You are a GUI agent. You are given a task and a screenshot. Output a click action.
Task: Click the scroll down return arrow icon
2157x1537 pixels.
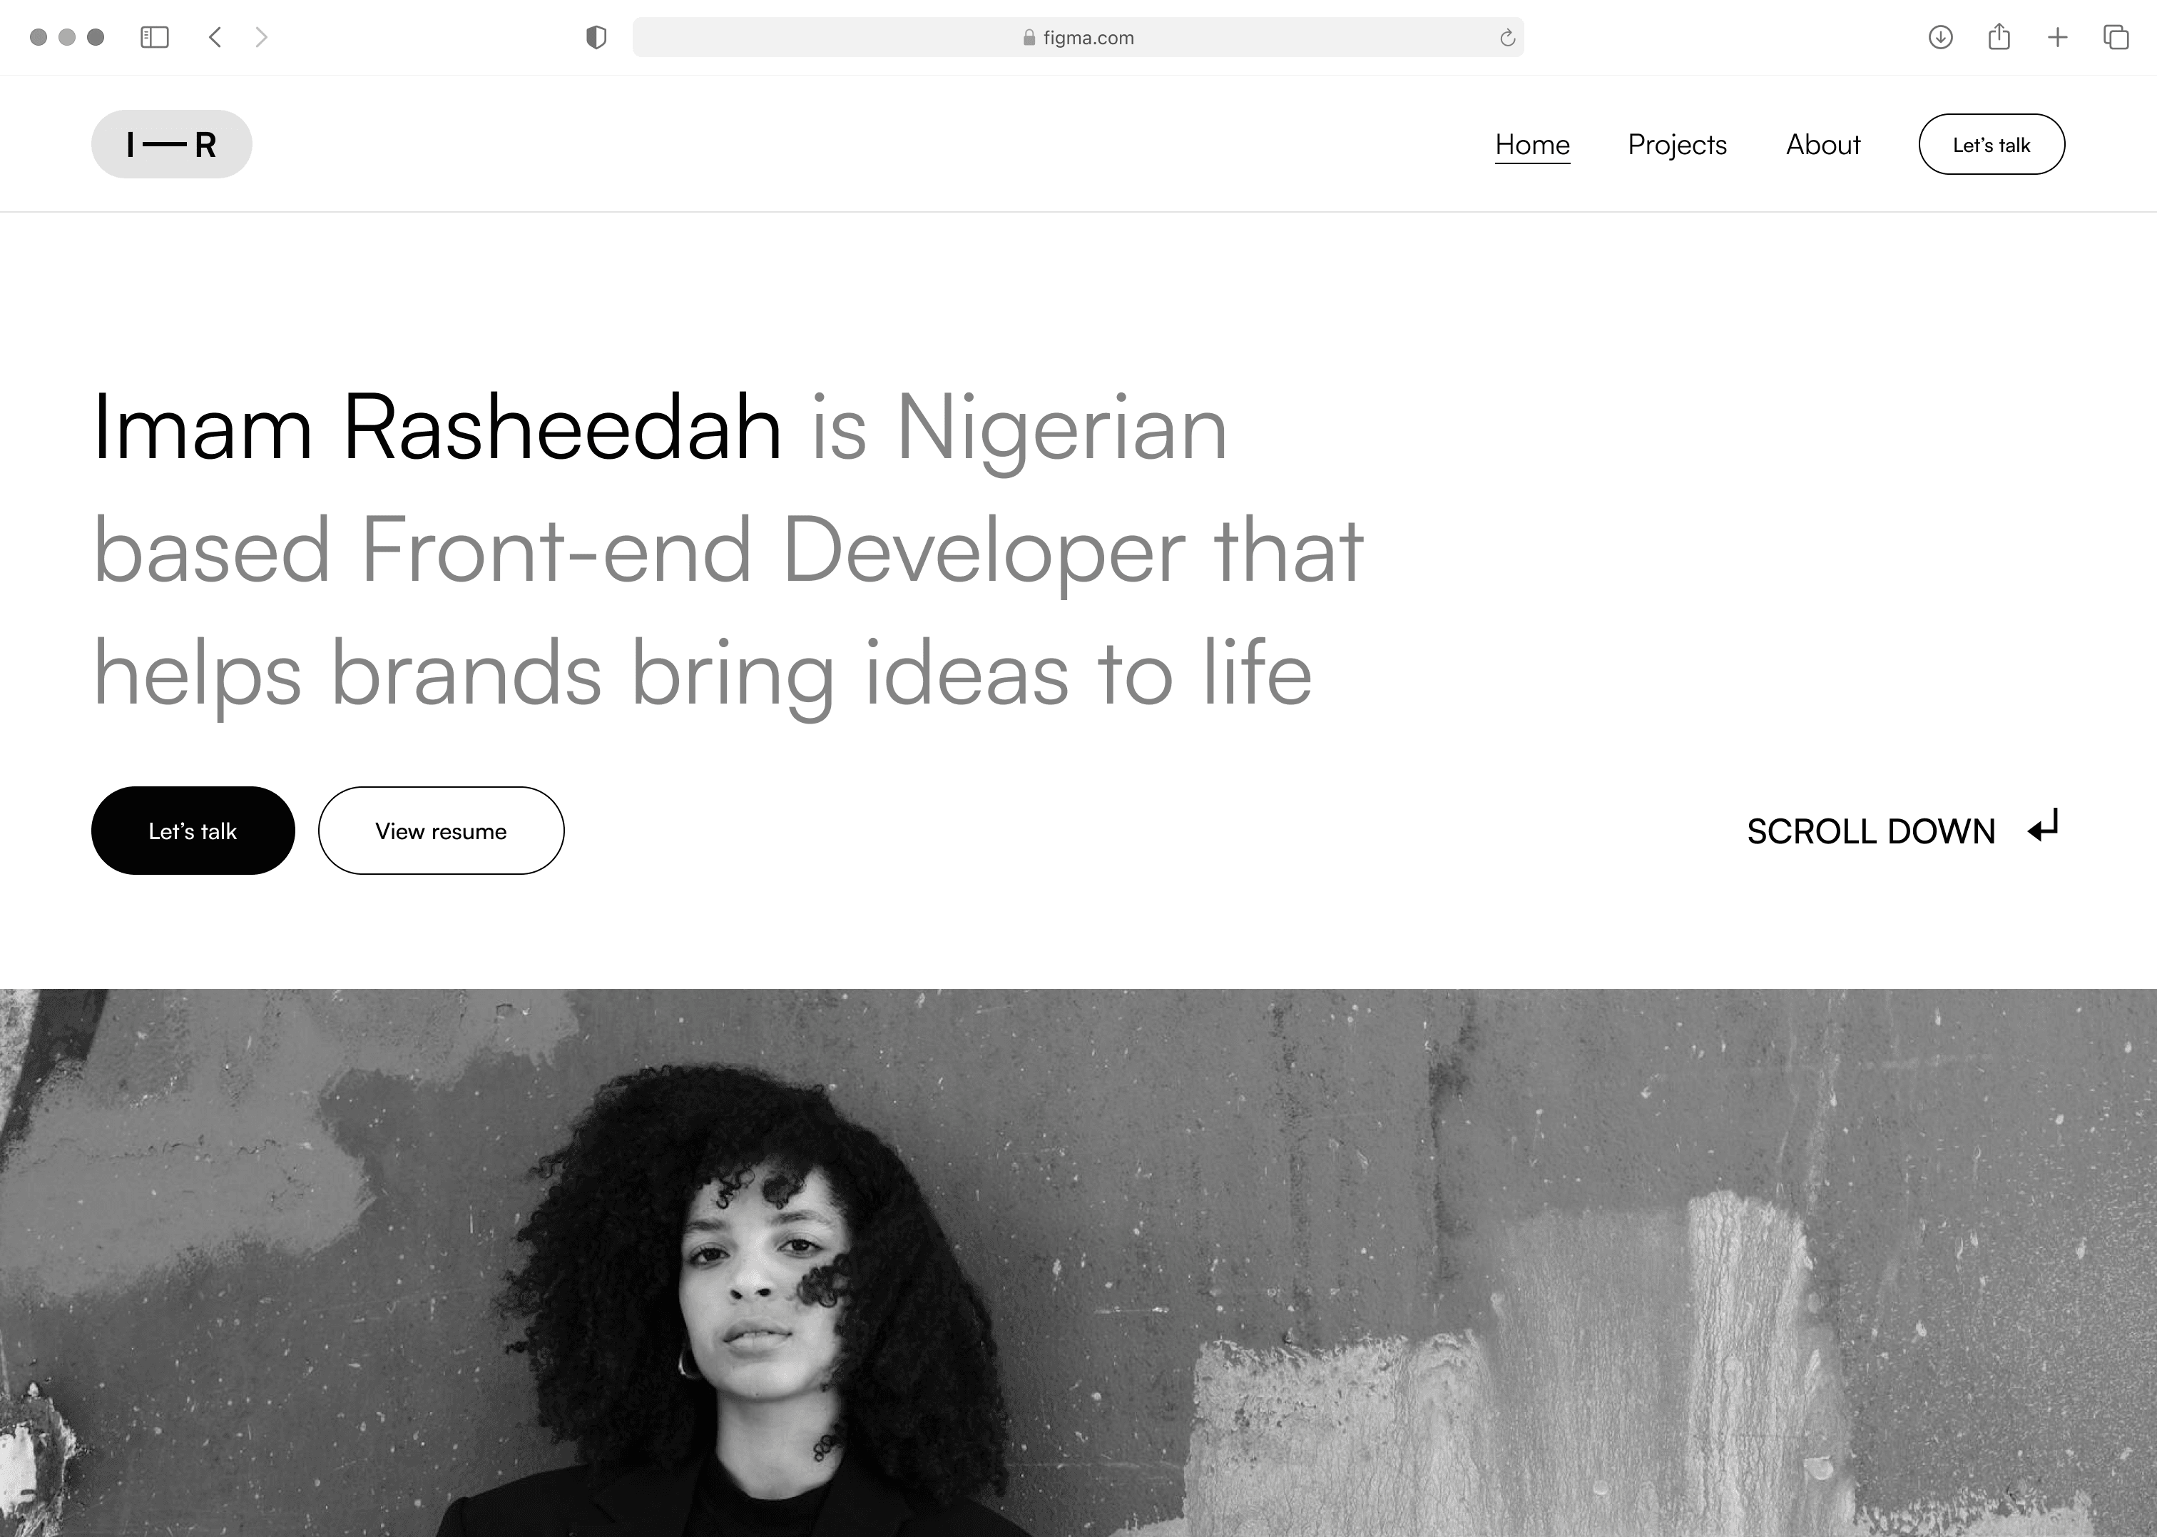pos(2044,826)
